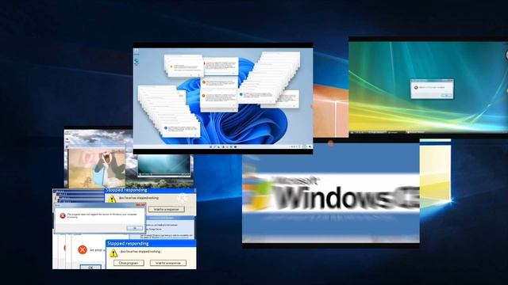Select lower 'Stopped responding' title bar

click(x=151, y=243)
